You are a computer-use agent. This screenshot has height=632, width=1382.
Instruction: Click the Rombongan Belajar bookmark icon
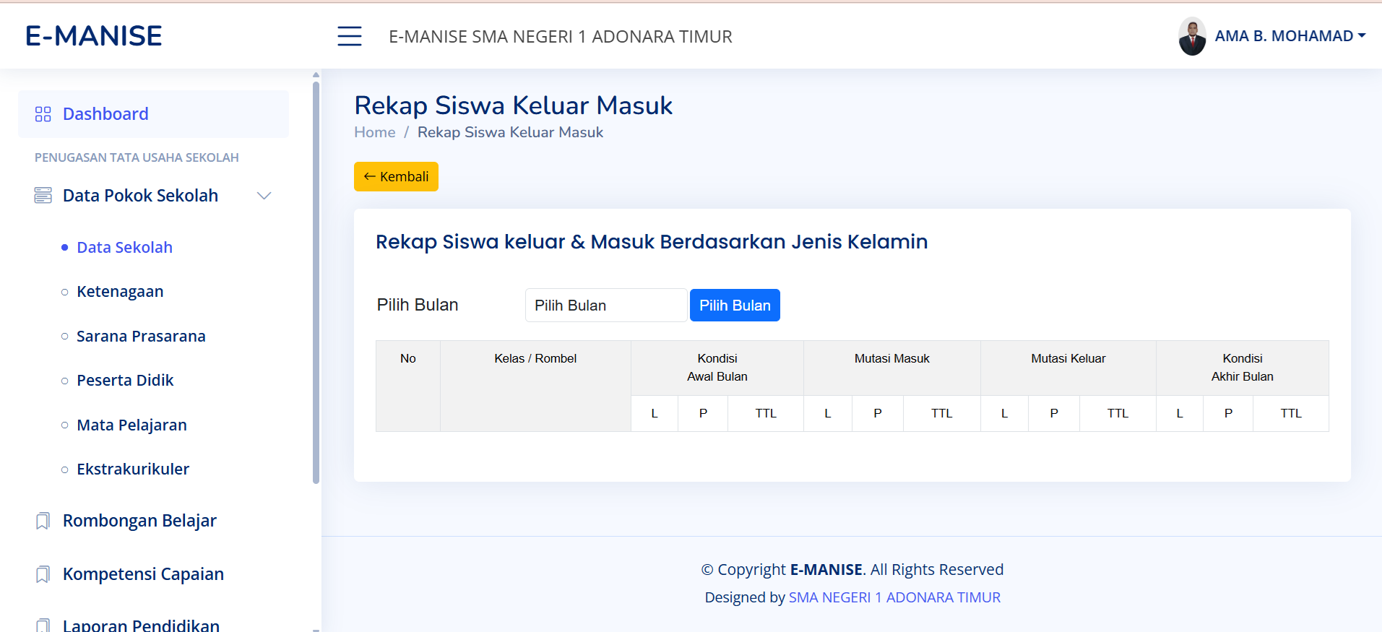pyautogui.click(x=43, y=521)
